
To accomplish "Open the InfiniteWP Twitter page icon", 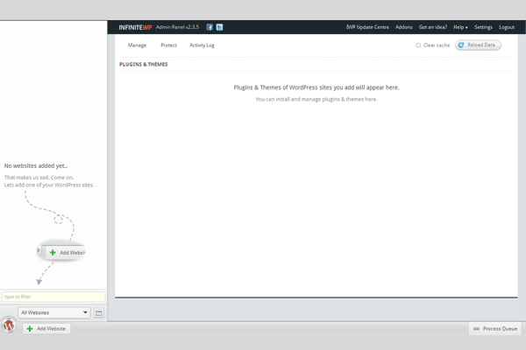I will click(x=219, y=27).
